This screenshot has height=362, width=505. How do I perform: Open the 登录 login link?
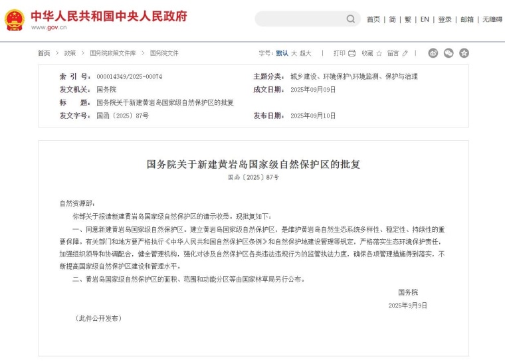point(445,20)
